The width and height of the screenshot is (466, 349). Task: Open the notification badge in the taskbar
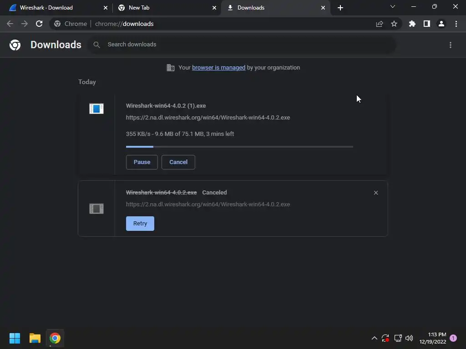pyautogui.click(x=453, y=338)
